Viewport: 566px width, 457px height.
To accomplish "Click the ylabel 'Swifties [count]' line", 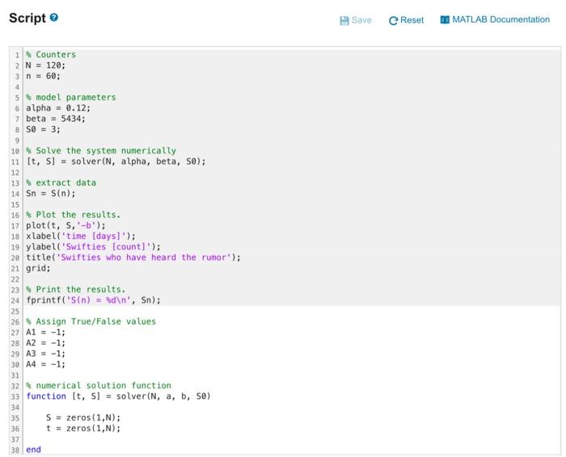I will pos(93,247).
